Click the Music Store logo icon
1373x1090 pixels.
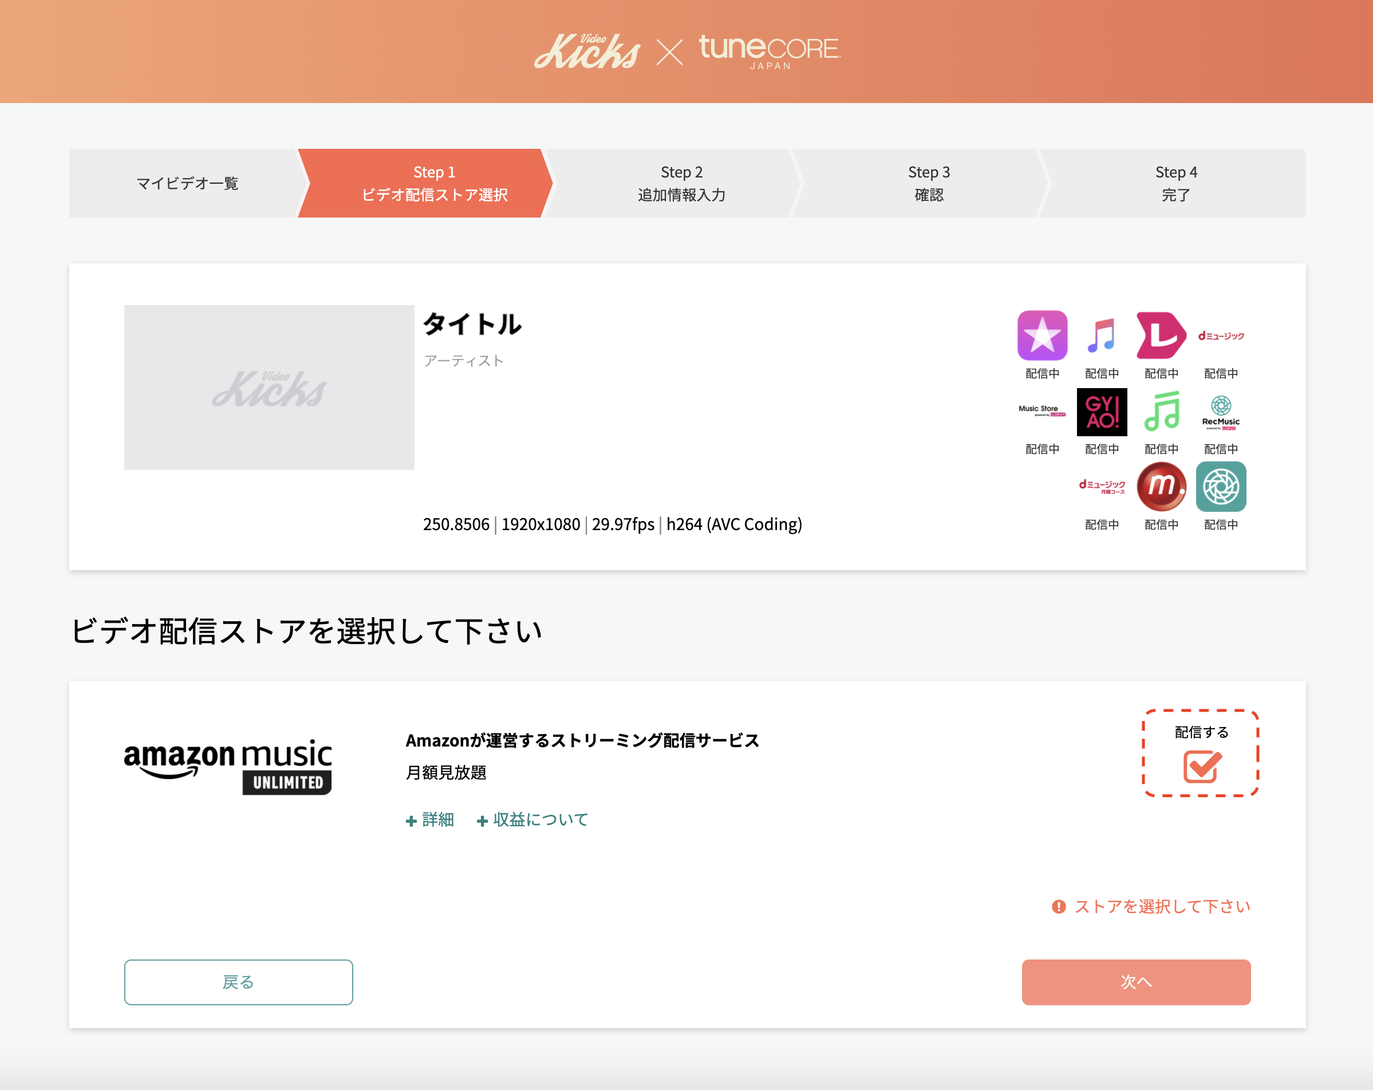[x=1042, y=411]
